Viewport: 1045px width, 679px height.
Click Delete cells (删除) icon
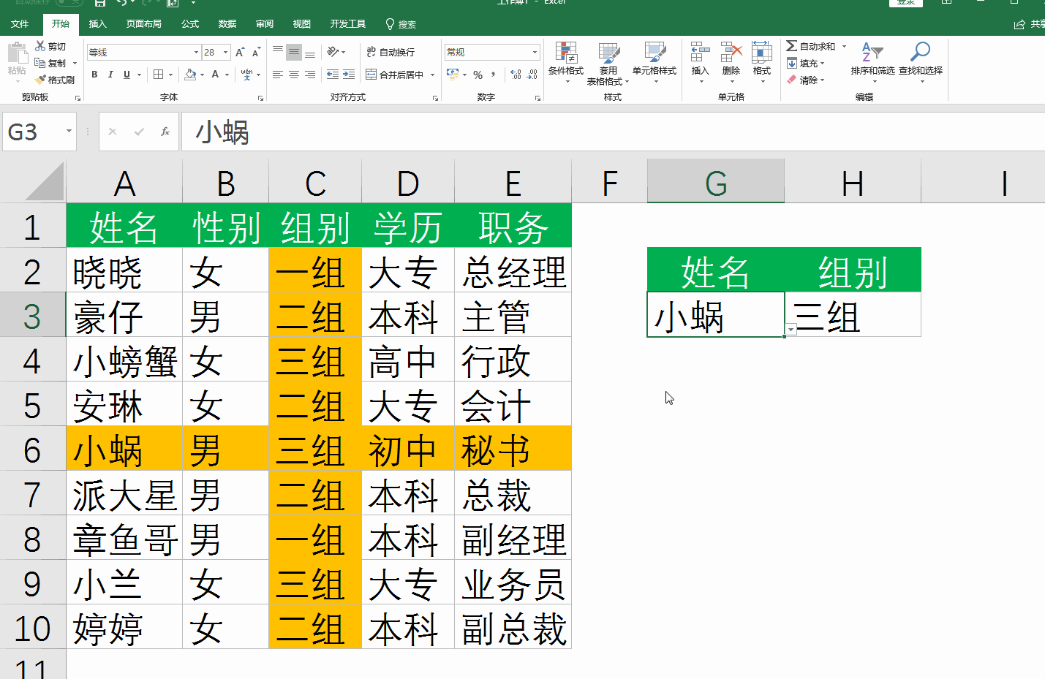[x=731, y=61]
